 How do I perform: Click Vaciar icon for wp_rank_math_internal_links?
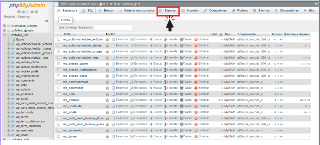[182, 118]
